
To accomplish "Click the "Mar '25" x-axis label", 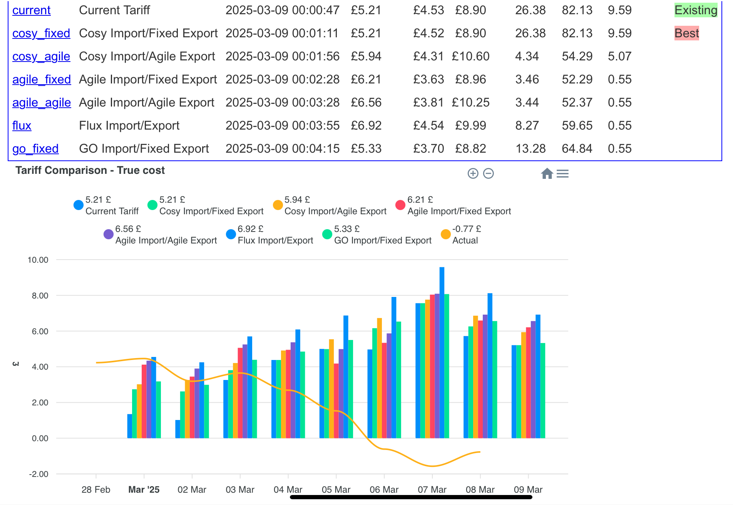I will pyautogui.click(x=144, y=490).
